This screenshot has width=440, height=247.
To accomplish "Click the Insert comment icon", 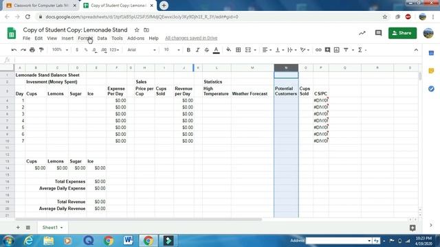I will click(327, 50).
